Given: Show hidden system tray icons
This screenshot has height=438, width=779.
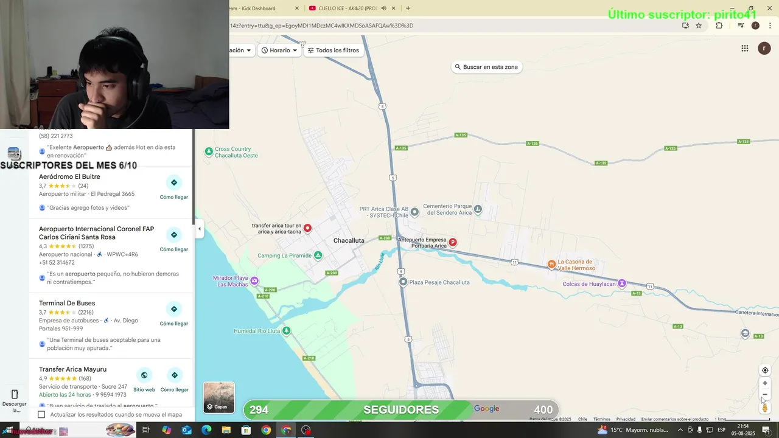Looking at the screenshot, I should 680,430.
